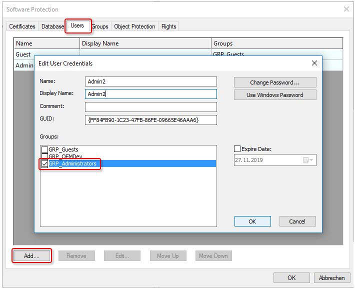Viewport: 355px width, 289px height.
Task: Switch to Object Protection tab
Action: (134, 26)
